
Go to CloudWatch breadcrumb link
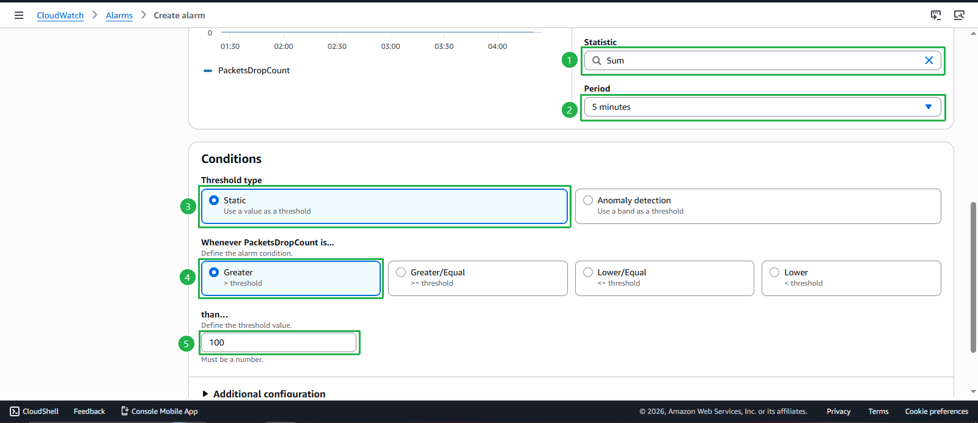click(60, 15)
